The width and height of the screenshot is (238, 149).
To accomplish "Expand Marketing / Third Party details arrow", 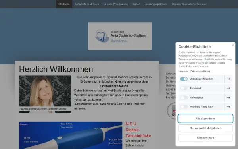I will point(228,107).
